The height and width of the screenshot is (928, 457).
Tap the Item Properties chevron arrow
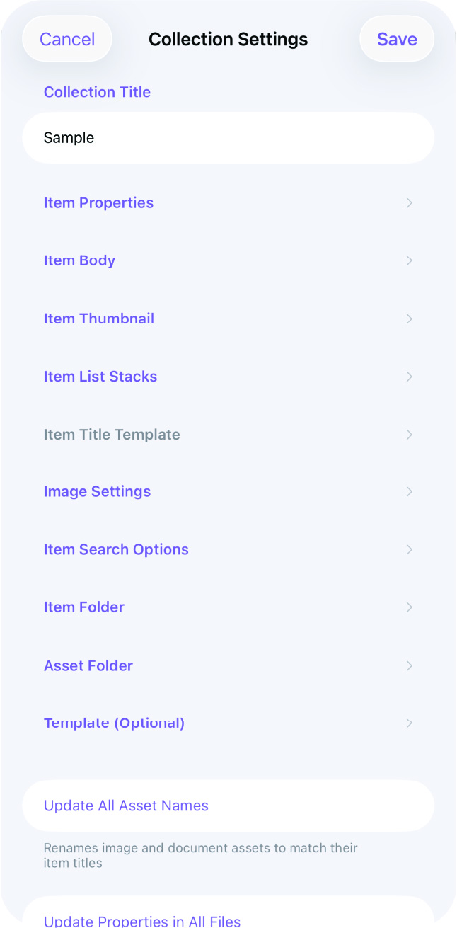pos(410,203)
